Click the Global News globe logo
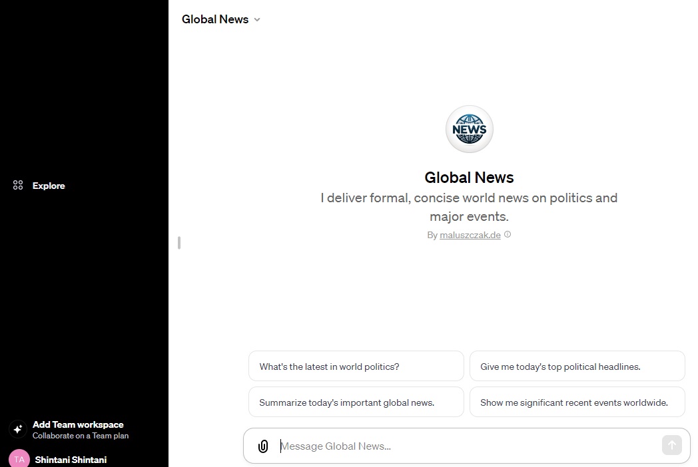The height and width of the screenshot is (467, 698). click(470, 129)
